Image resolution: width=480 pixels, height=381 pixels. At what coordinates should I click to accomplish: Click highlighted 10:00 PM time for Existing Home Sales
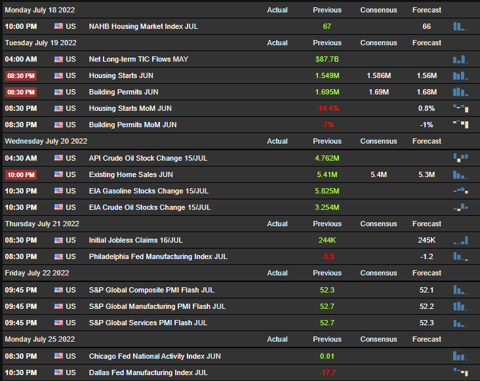pos(21,174)
